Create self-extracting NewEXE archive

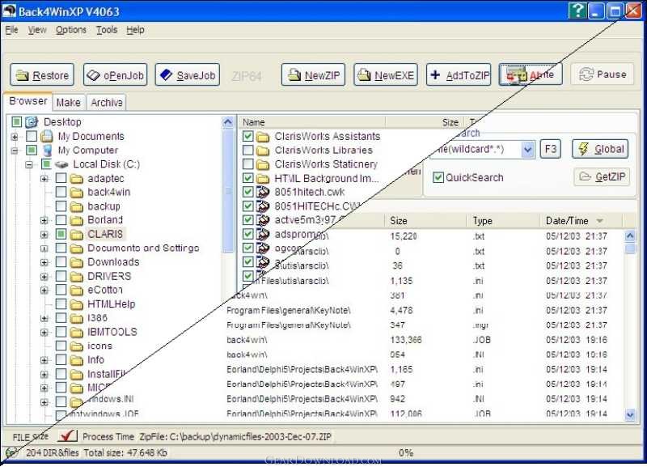pos(386,74)
